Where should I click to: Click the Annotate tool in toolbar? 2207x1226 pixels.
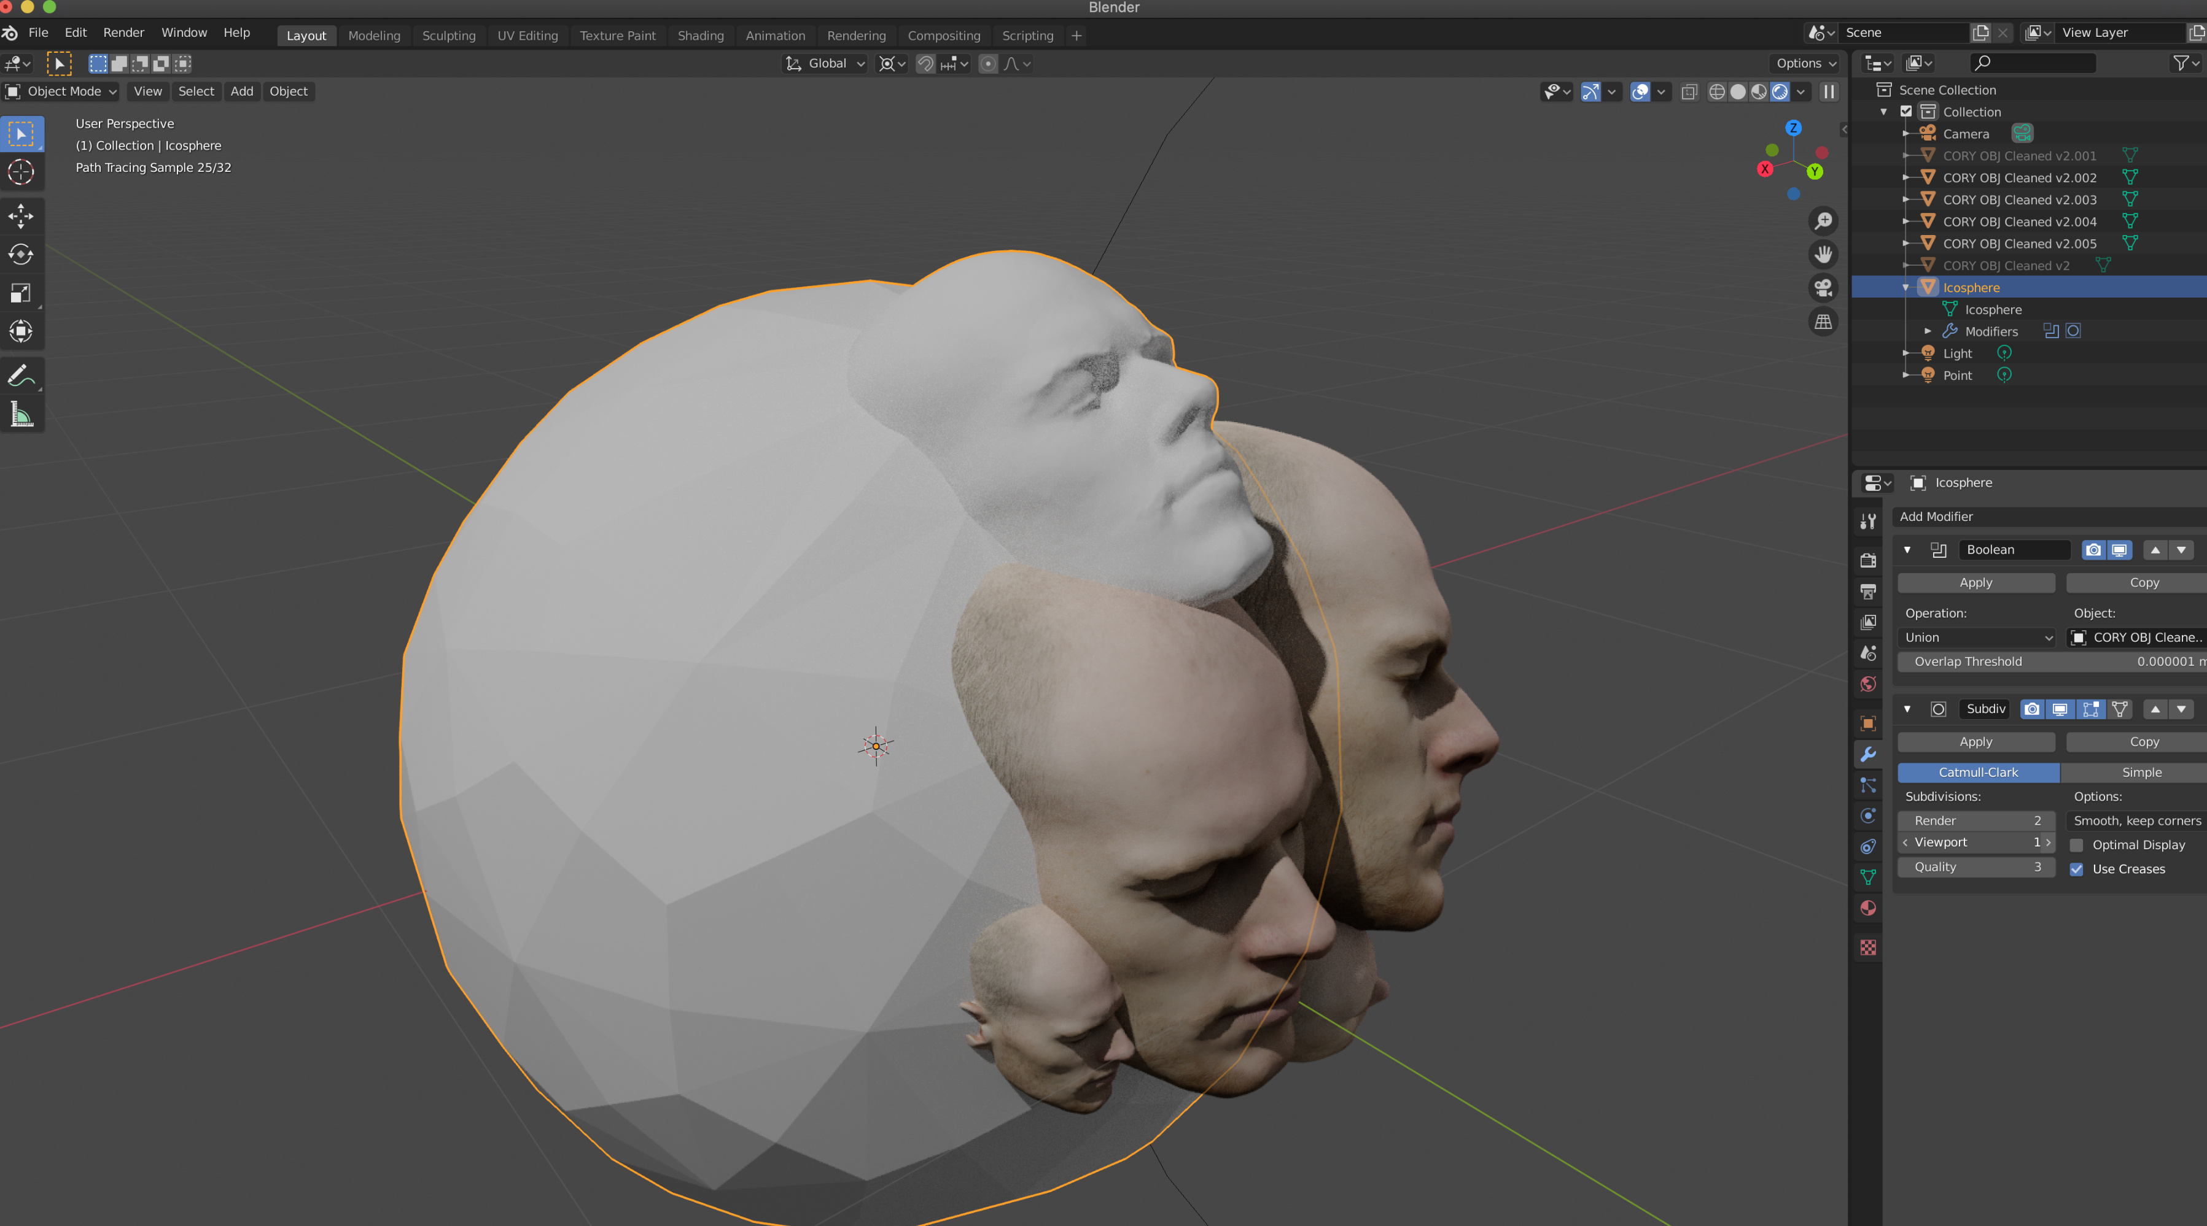pyautogui.click(x=21, y=376)
